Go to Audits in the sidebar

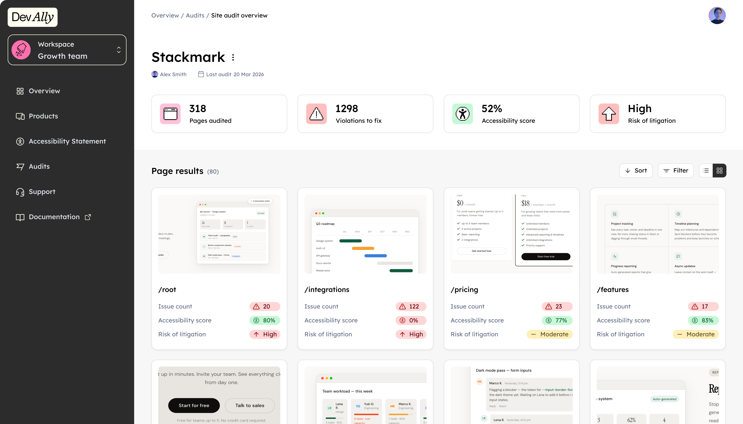39,167
